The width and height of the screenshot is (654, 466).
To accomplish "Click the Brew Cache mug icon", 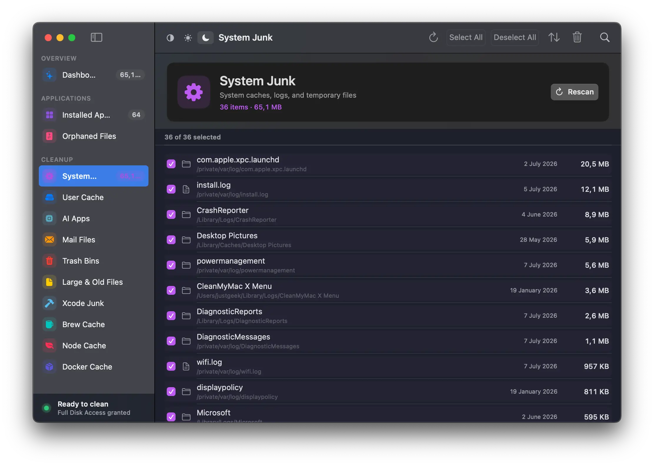I will point(49,324).
